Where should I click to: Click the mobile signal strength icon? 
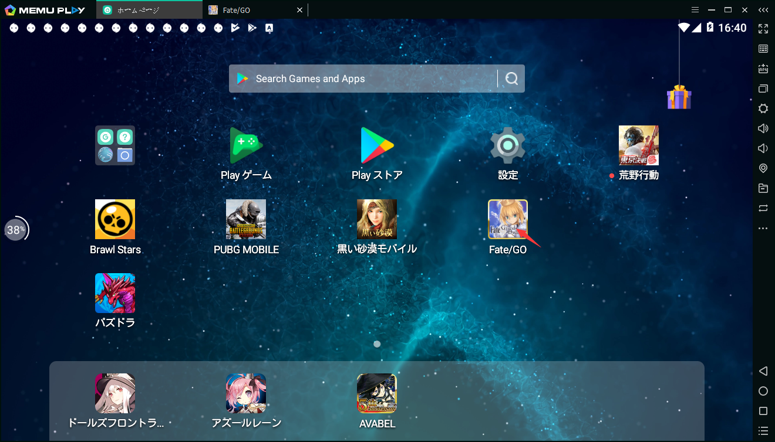pyautogui.click(x=697, y=28)
